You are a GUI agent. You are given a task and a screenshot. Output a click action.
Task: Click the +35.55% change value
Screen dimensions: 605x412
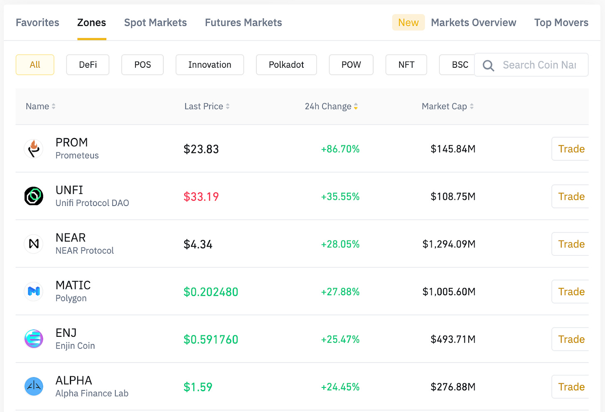(x=340, y=196)
